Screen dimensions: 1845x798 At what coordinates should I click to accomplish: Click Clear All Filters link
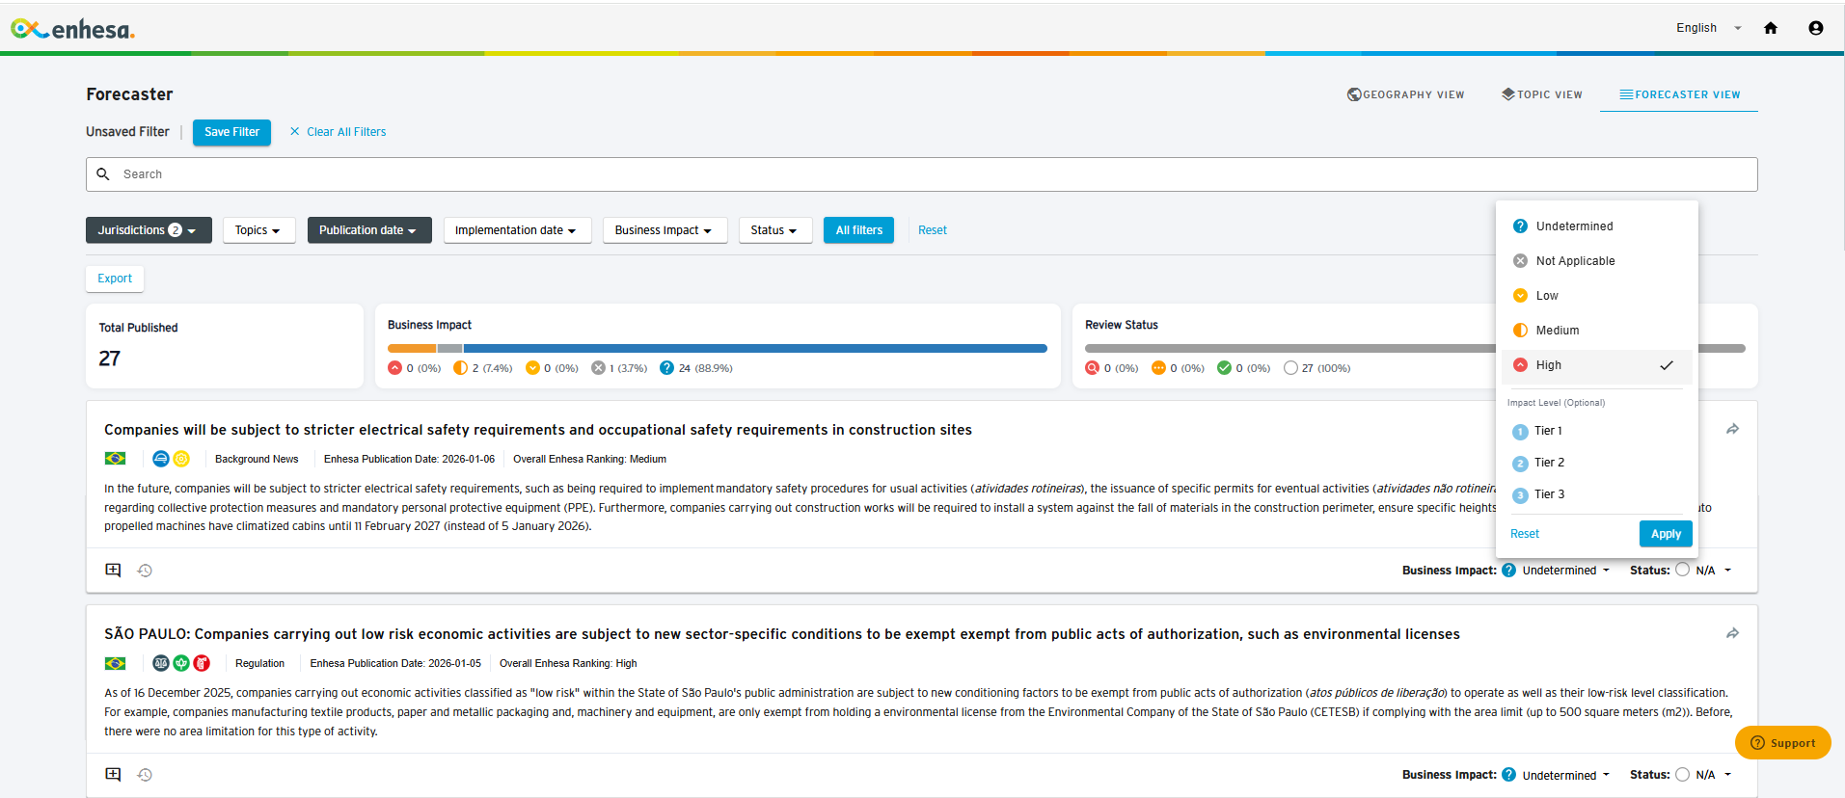point(338,132)
